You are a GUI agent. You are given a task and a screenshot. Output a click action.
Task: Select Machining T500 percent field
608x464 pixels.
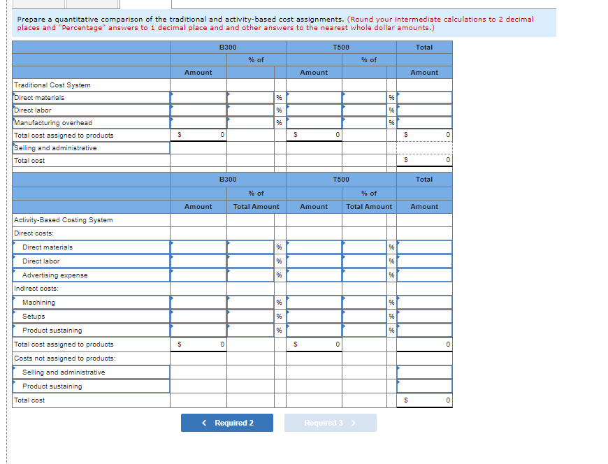tap(365, 303)
